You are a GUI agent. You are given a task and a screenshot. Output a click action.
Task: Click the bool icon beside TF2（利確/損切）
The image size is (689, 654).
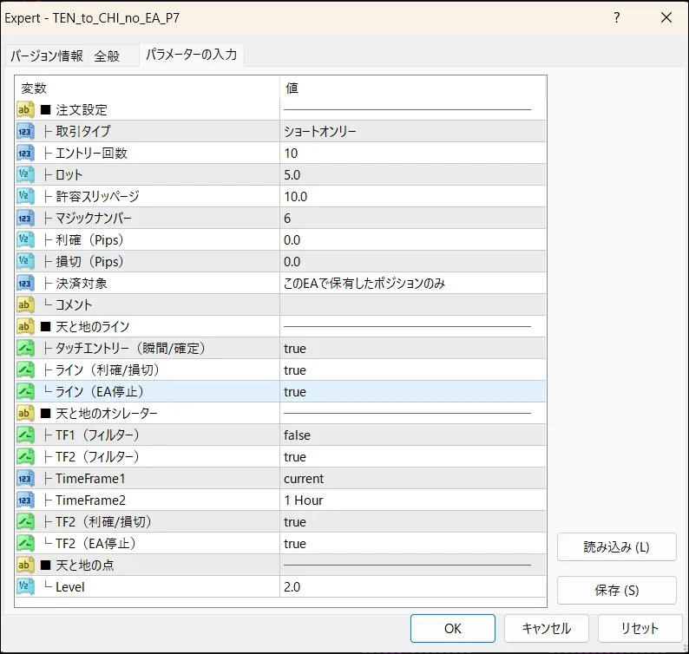pyautogui.click(x=25, y=522)
